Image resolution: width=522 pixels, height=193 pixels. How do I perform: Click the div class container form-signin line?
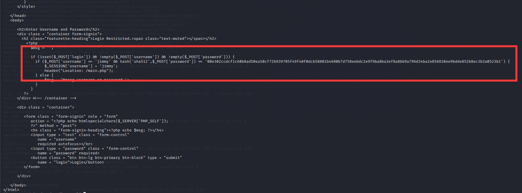coord(59,34)
